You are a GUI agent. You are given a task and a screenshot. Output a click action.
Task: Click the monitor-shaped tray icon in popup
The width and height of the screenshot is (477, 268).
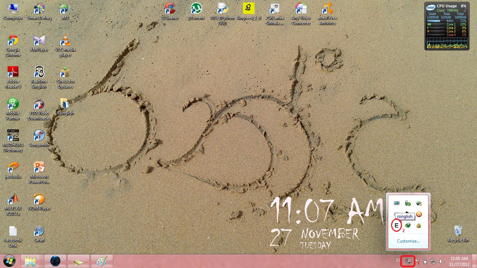pyautogui.click(x=397, y=203)
